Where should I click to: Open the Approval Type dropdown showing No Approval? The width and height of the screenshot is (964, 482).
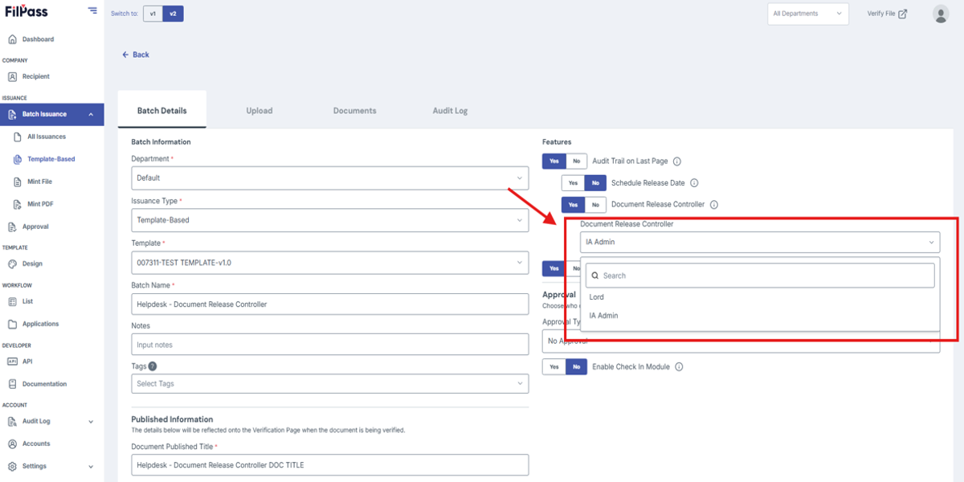pyautogui.click(x=741, y=341)
